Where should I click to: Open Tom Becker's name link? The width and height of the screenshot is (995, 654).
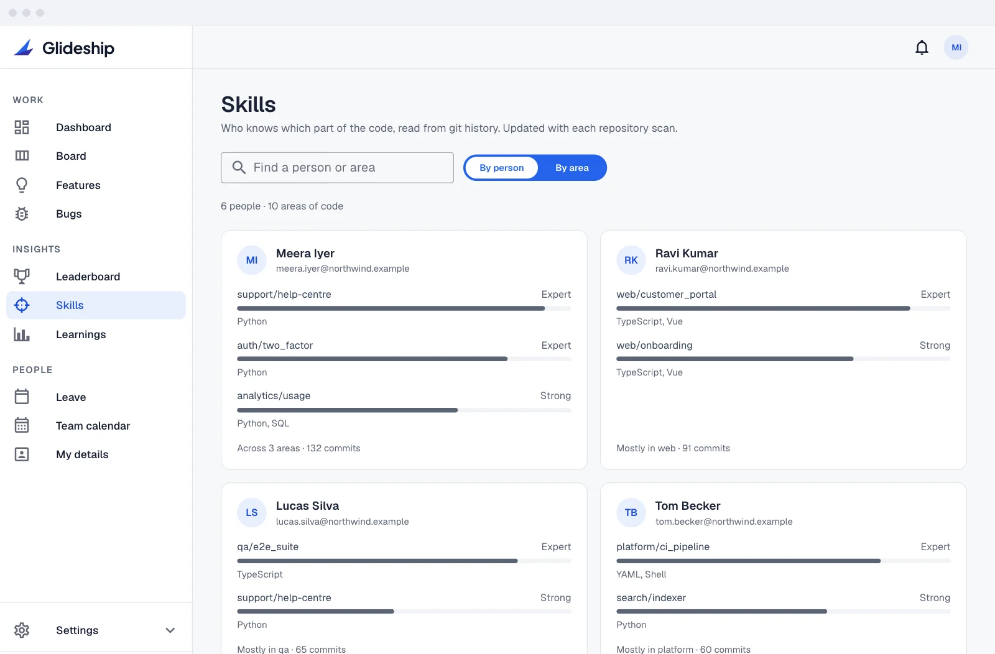pyautogui.click(x=687, y=505)
